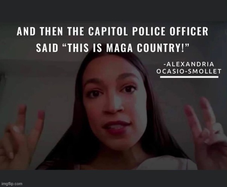The width and height of the screenshot is (227, 187).
Task: Click the white underline beneath the attribution
Action: 189,77
